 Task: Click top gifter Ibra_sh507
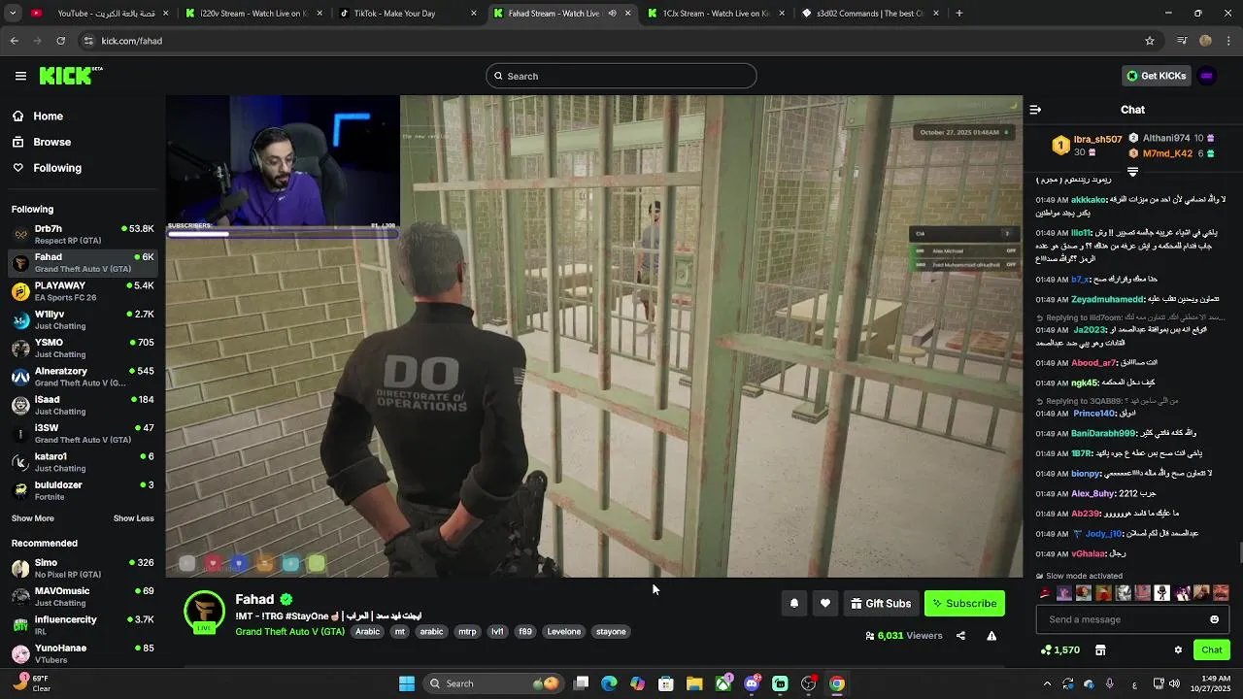click(1097, 139)
